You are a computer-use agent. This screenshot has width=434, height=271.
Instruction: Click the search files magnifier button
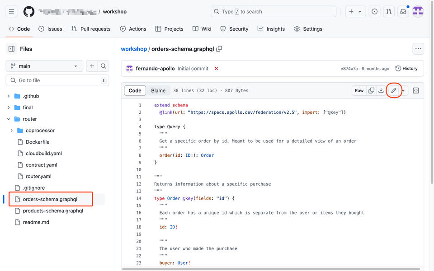[x=103, y=66]
